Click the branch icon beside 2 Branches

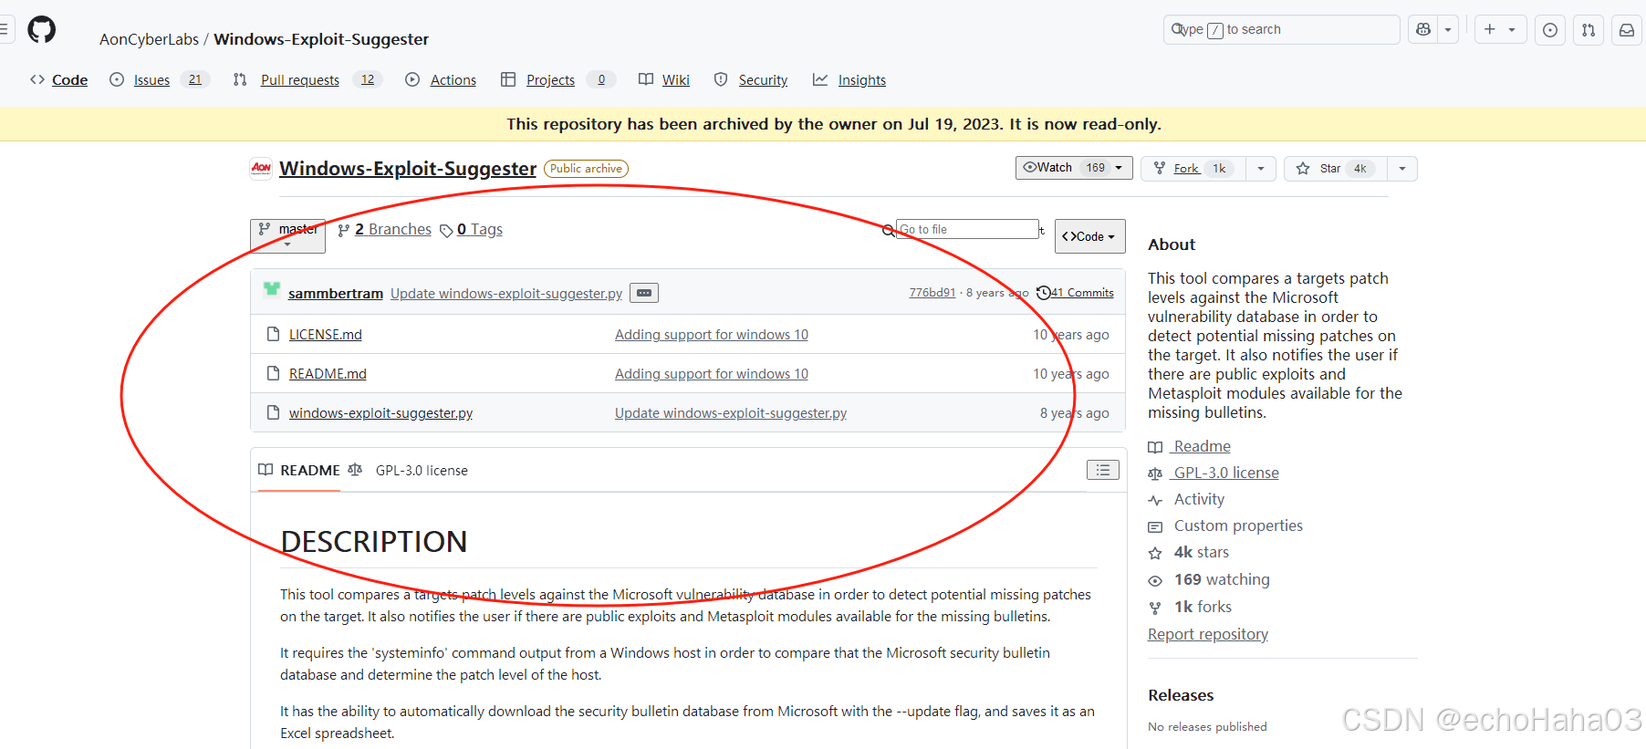[344, 230]
